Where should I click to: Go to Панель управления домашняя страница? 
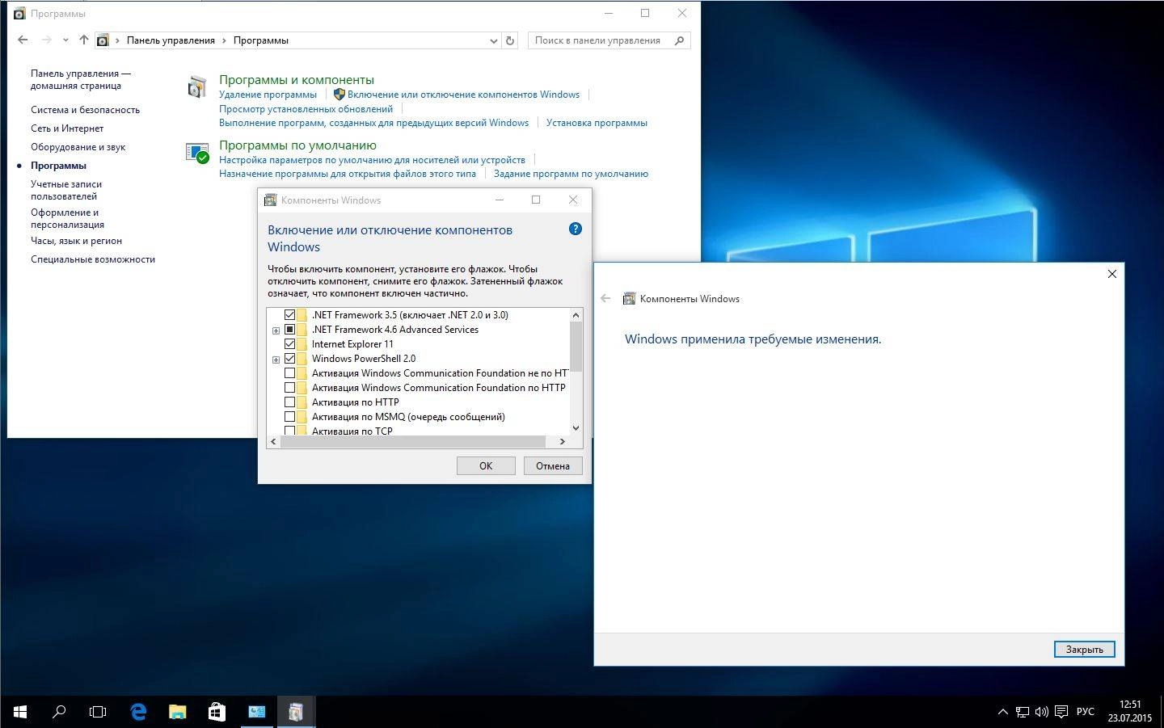click(x=81, y=79)
